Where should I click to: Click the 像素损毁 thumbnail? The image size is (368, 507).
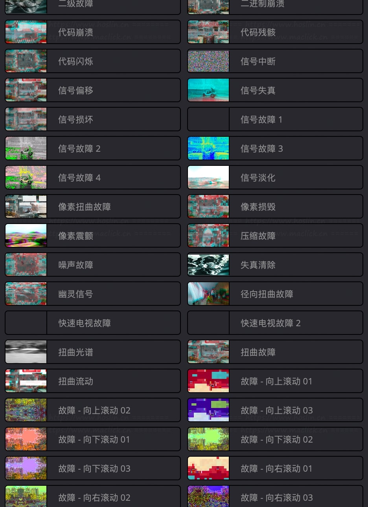pos(208,206)
